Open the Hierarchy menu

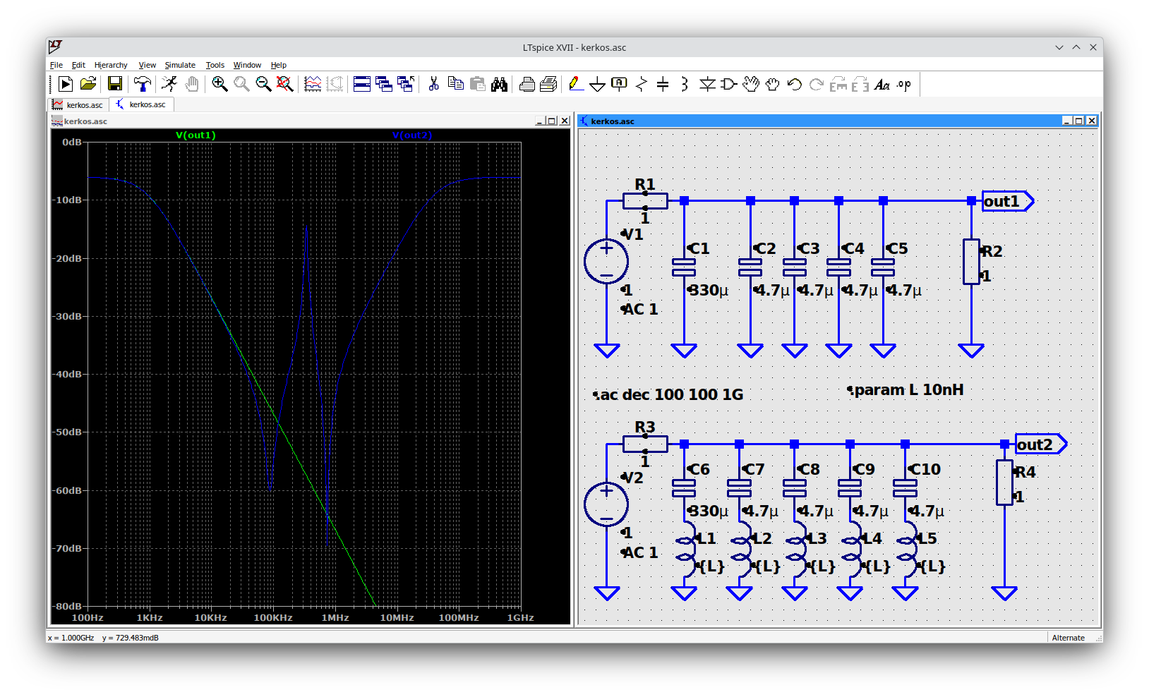point(111,65)
